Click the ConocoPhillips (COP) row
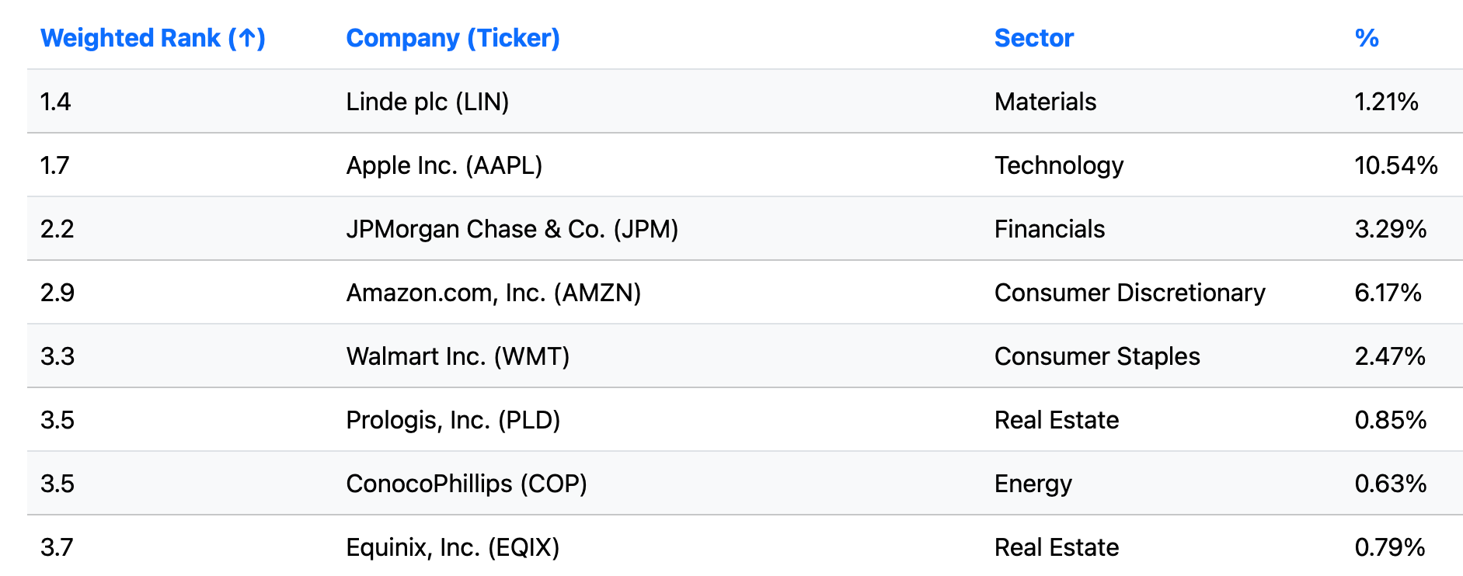The height and width of the screenshot is (576, 1463). click(745, 484)
